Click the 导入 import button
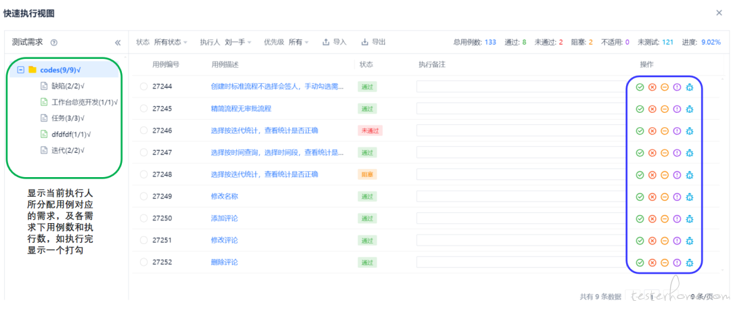 [x=334, y=42]
